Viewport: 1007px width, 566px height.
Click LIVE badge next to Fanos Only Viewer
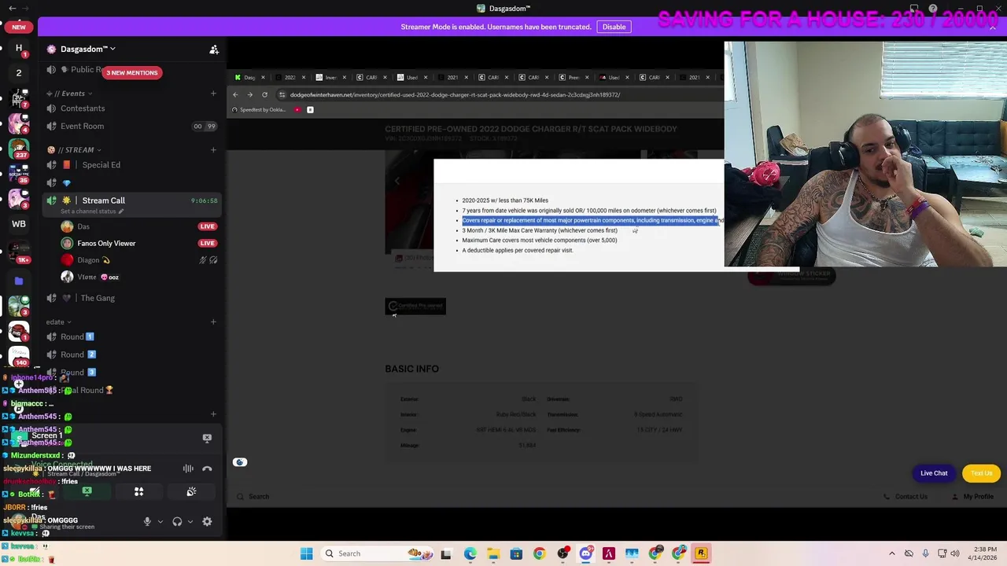click(x=207, y=244)
